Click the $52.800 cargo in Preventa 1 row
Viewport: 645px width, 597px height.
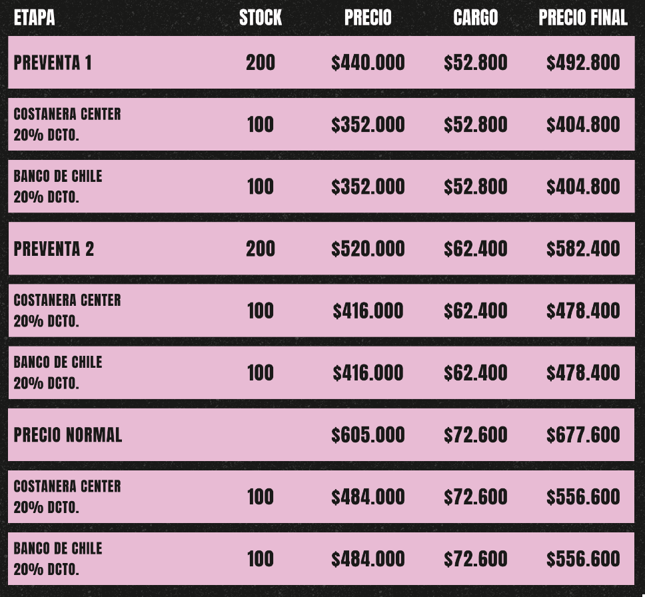475,63
